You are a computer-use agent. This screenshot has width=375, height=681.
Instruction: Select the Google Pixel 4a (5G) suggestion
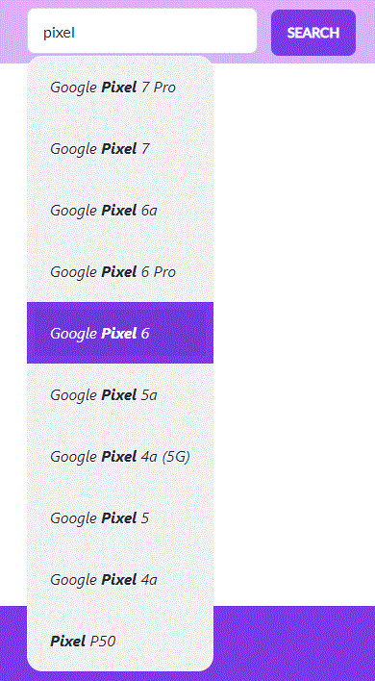click(120, 456)
